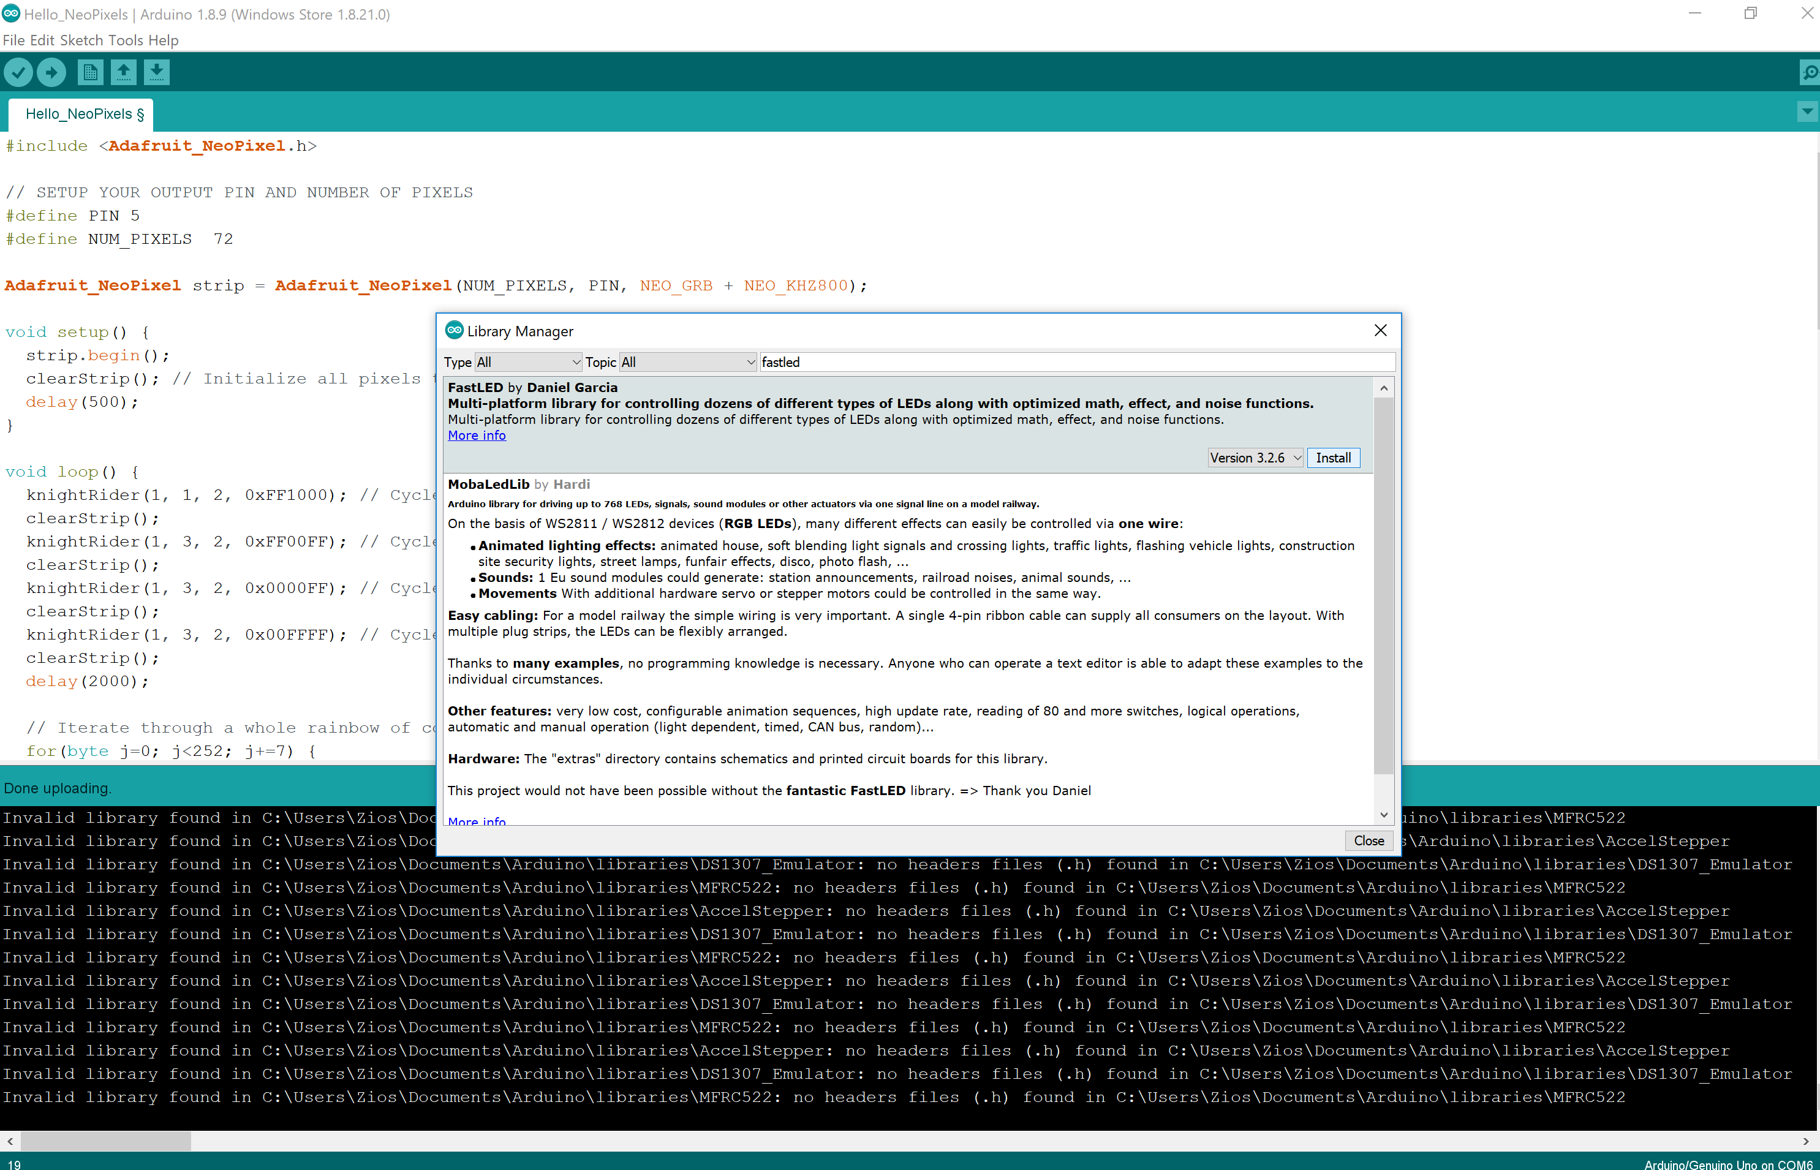
Task: Click the strip.begin(); code line
Action: click(x=98, y=355)
